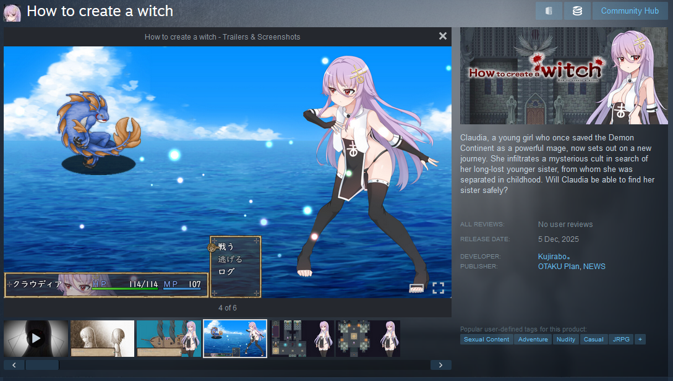Click the thumbnail strip scrollbar handle
This screenshot has width=673, height=381.
(42, 365)
